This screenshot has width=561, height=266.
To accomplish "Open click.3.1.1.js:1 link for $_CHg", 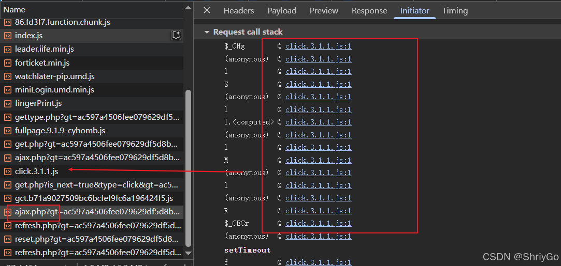I will 318,46.
